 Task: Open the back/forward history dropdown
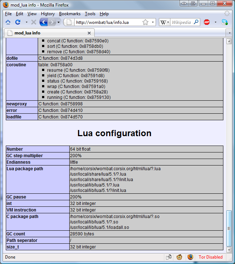(58, 22)
